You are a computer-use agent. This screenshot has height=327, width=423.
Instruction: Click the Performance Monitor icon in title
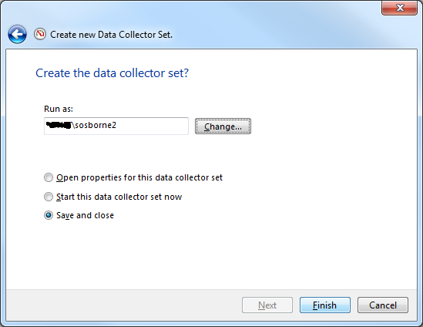point(40,34)
